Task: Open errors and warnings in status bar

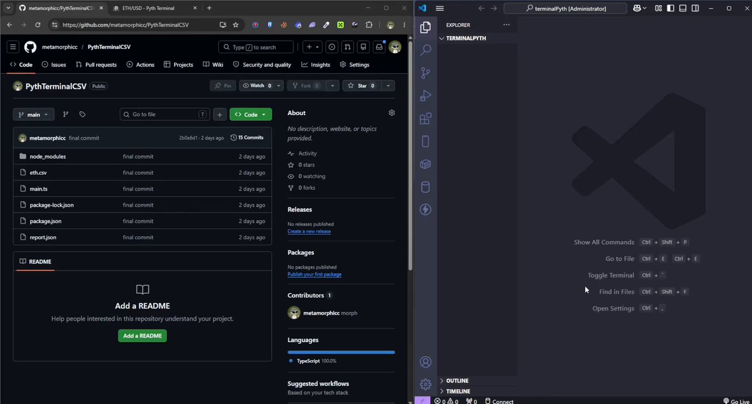Action: point(446,401)
